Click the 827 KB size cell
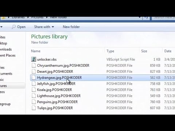Screen dimensions: 175x131 tap(155, 72)
